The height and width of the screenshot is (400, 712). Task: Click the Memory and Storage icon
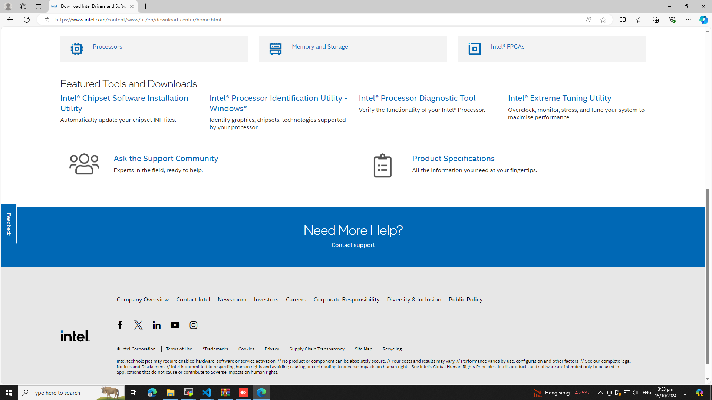[276, 49]
